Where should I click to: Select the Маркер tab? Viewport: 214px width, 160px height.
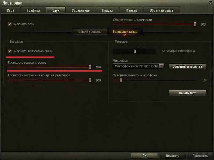pos(131,10)
